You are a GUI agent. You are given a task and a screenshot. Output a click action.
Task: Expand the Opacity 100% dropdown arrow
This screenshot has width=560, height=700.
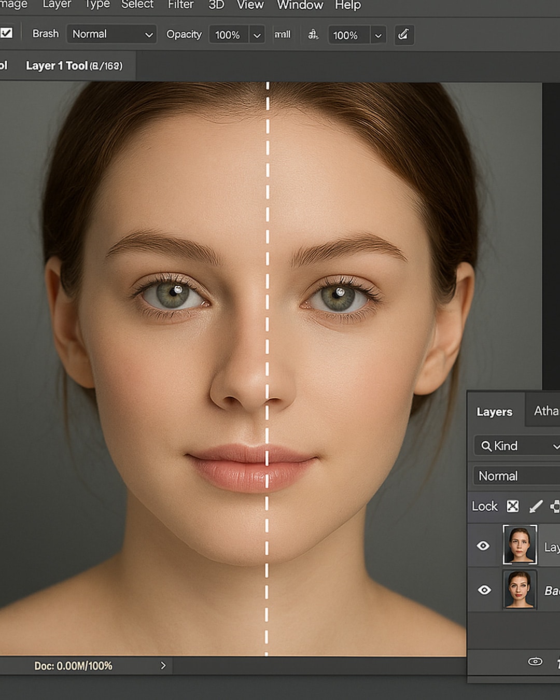pos(257,35)
